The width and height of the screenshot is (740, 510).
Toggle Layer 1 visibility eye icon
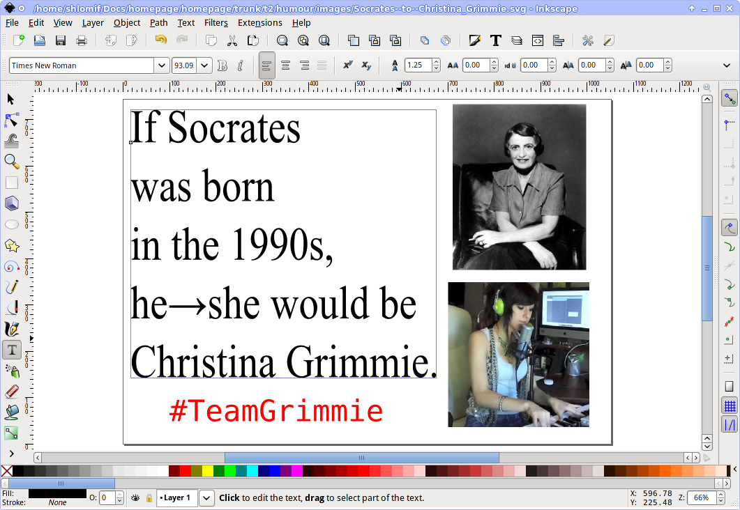135,497
